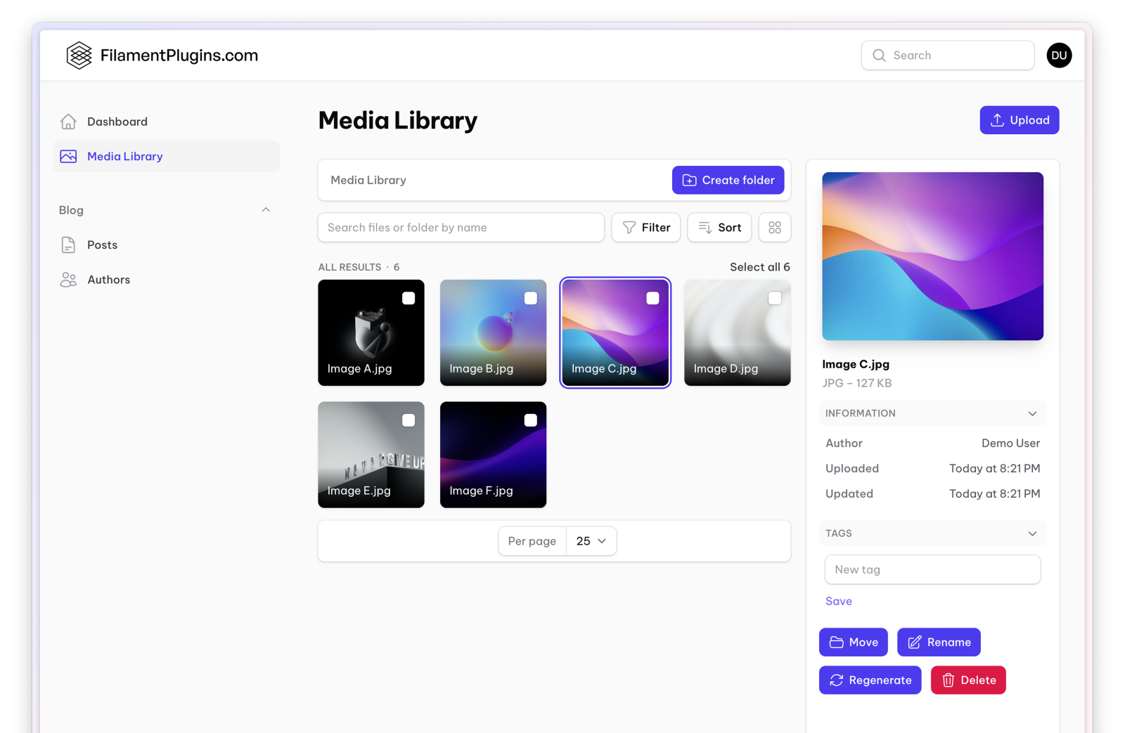Open the Filter icon button
Image resolution: width=1125 pixels, height=733 pixels.
pos(628,227)
